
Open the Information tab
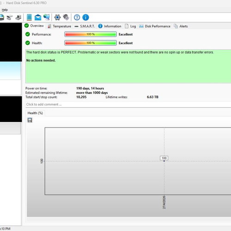[x=109, y=26]
